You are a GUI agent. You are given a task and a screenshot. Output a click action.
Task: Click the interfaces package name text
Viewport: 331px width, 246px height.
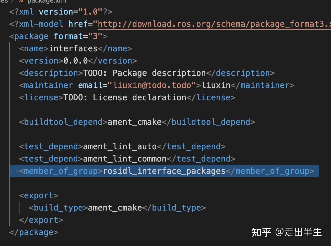73,48
